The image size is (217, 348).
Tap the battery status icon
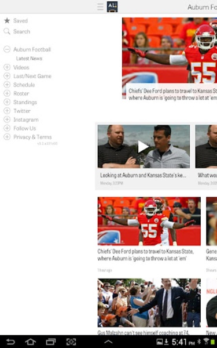pyautogui.click(x=213, y=342)
